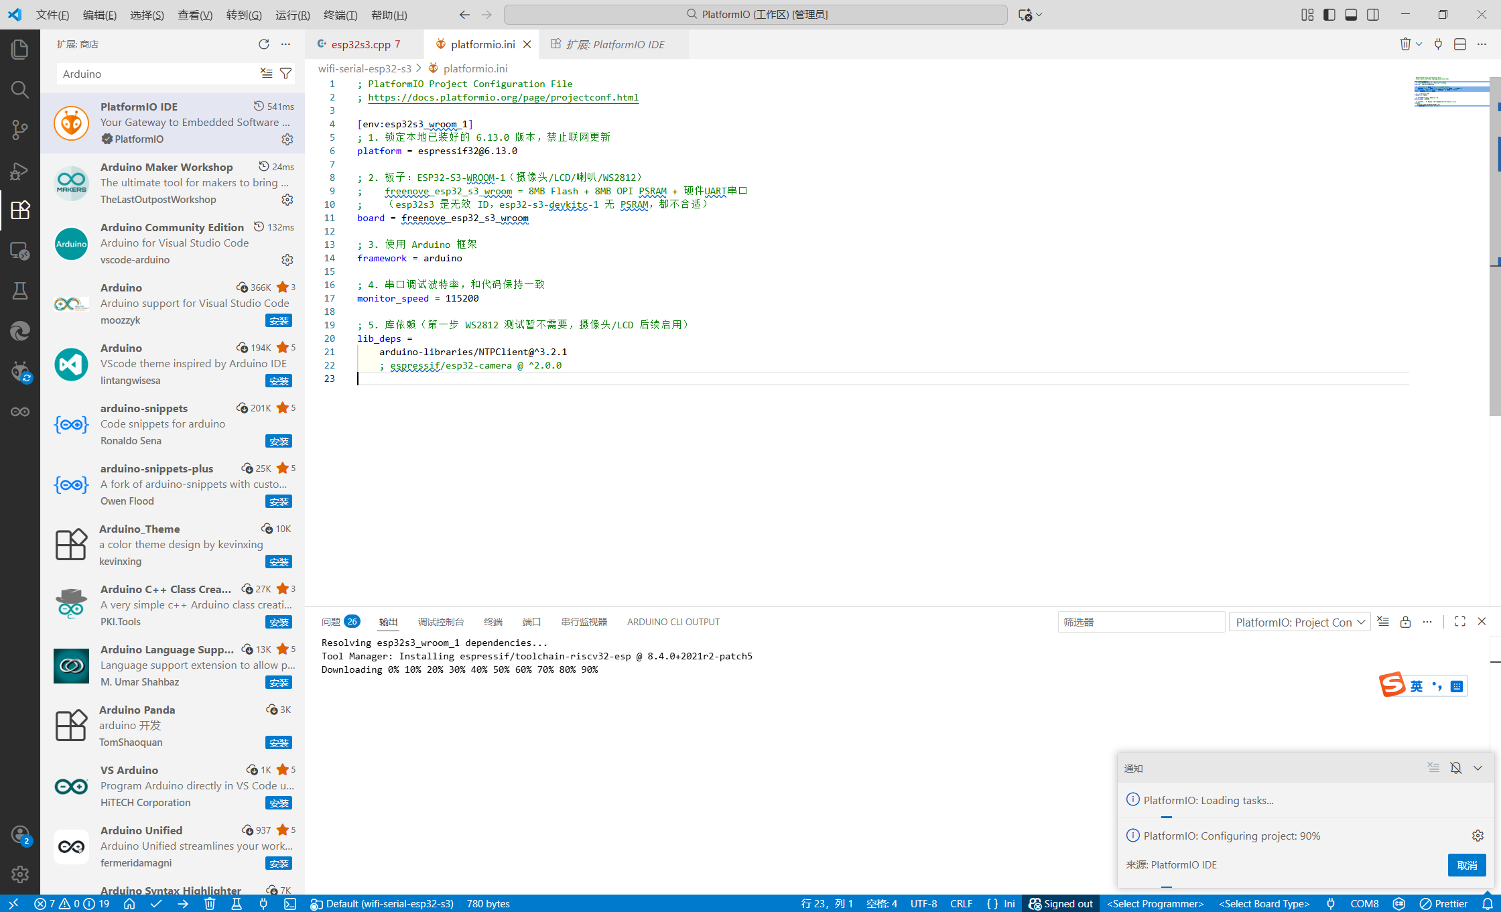Focus the output 筛选器 filter field
The image size is (1501, 912).
click(1141, 623)
